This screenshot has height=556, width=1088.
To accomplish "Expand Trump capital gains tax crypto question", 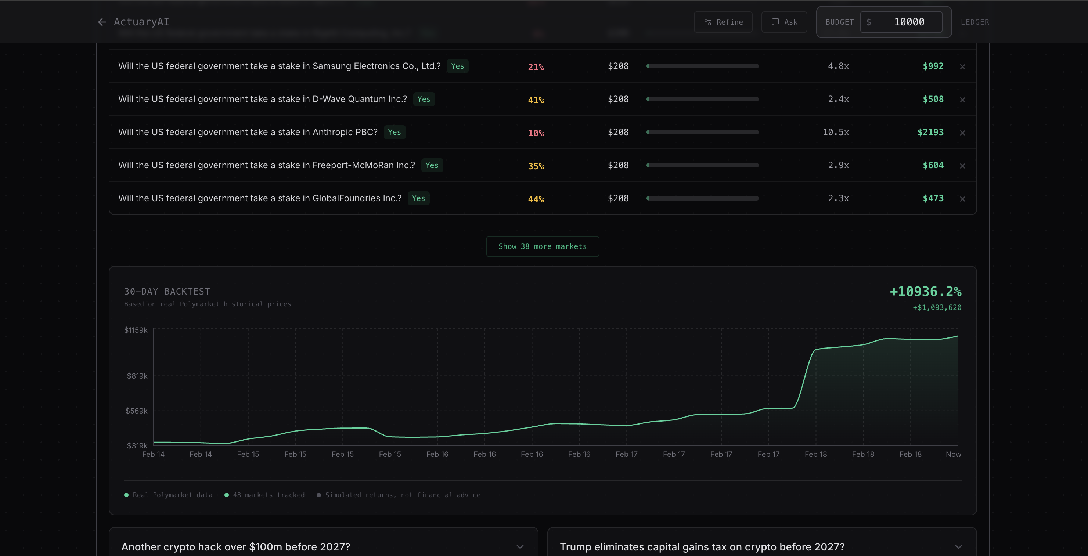I will [958, 547].
